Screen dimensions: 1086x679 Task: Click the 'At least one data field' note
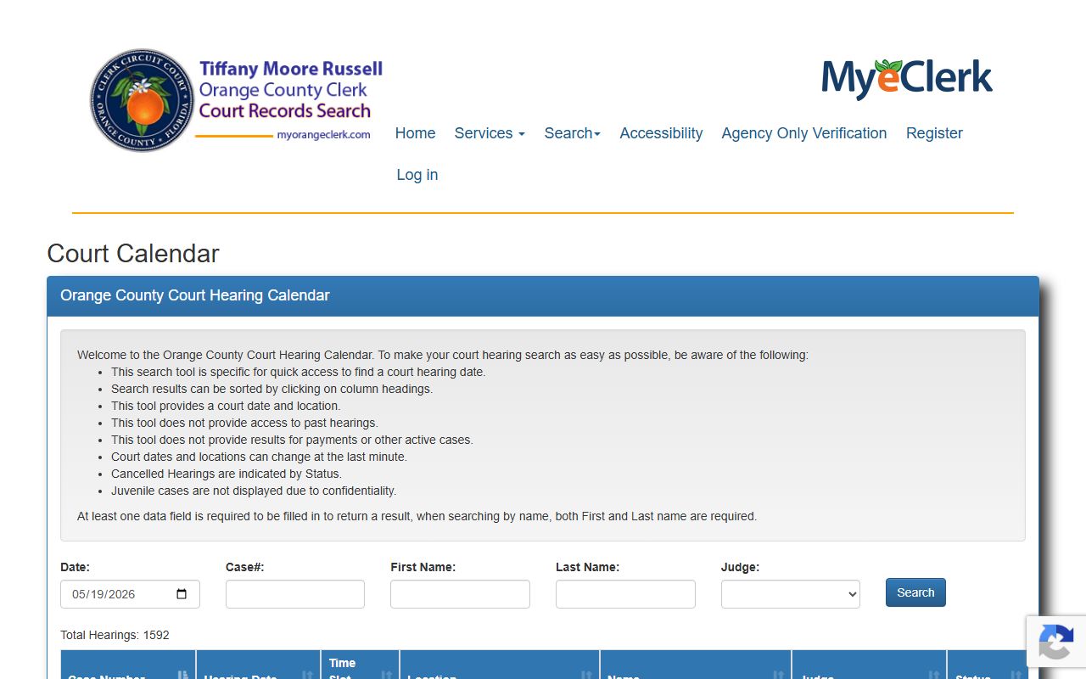(x=417, y=516)
